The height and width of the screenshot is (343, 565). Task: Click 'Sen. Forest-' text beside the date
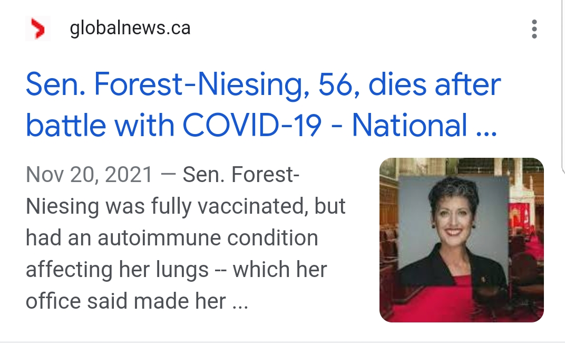point(241,175)
